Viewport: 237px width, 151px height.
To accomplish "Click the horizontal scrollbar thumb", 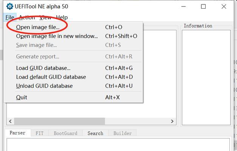I will [x=59, y=122].
